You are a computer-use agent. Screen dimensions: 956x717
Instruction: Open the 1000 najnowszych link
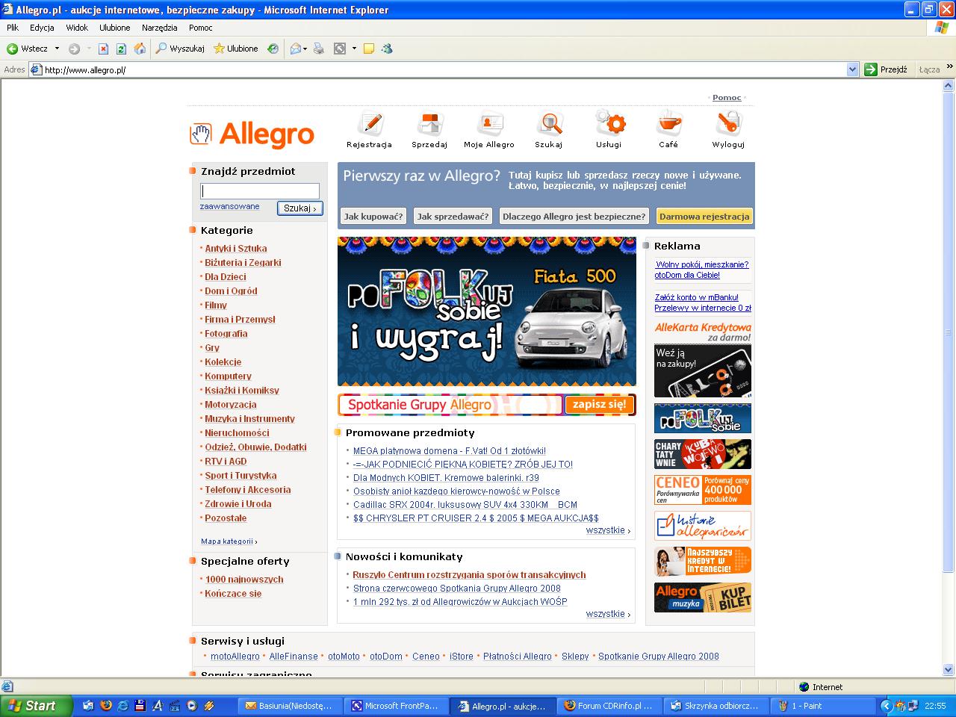(244, 580)
